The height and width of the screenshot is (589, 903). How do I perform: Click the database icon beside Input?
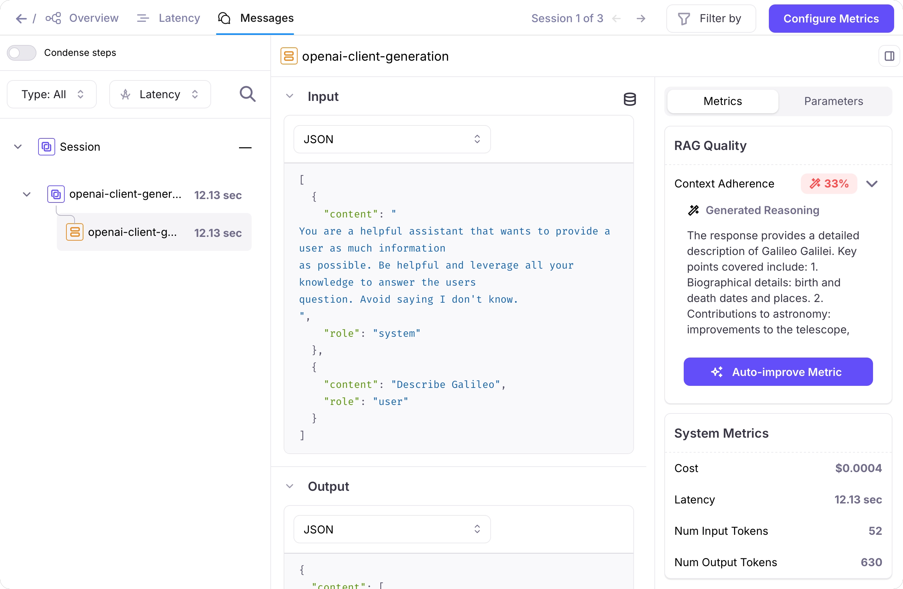point(630,99)
